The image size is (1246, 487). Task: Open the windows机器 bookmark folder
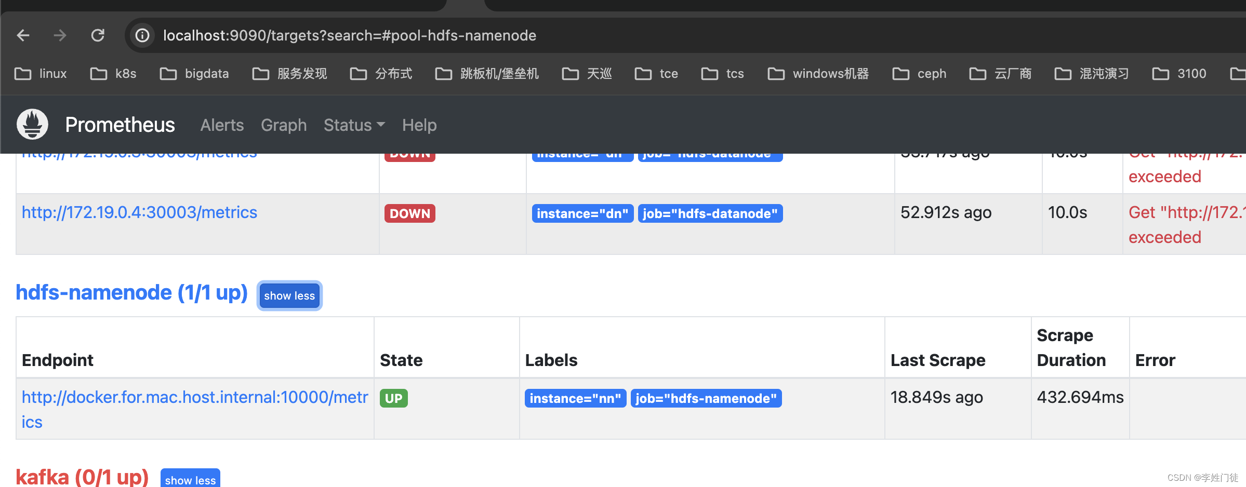tap(818, 74)
